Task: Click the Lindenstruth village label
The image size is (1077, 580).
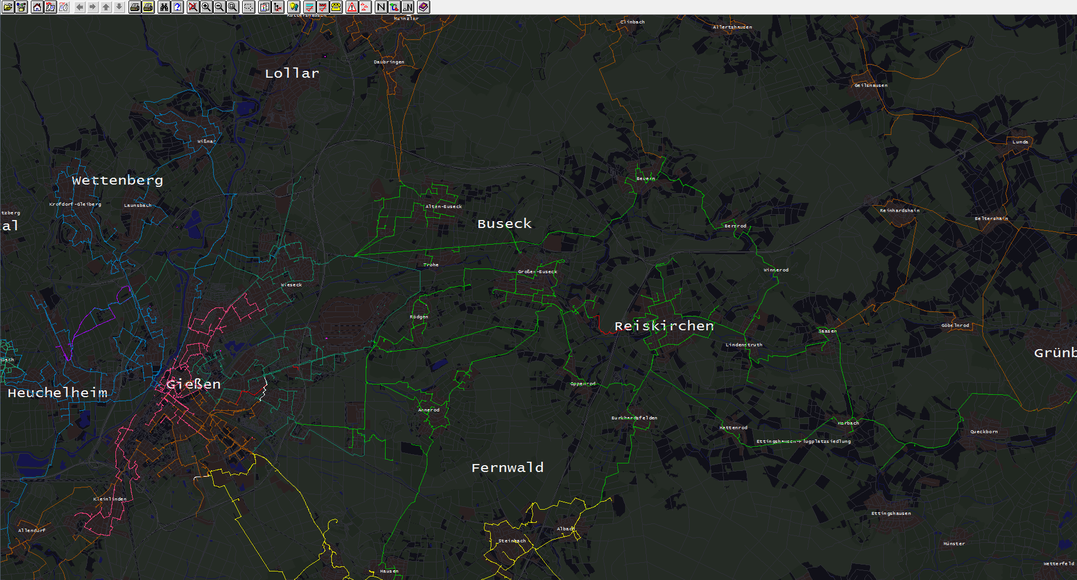Action: [744, 345]
